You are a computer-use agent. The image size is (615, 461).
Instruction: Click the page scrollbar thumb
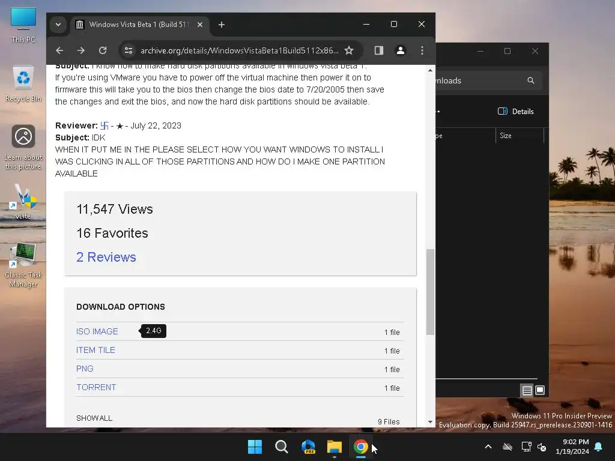pos(430,292)
